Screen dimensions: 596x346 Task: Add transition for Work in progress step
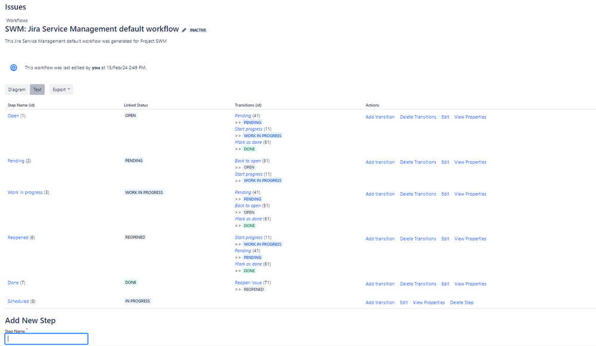[x=380, y=194]
